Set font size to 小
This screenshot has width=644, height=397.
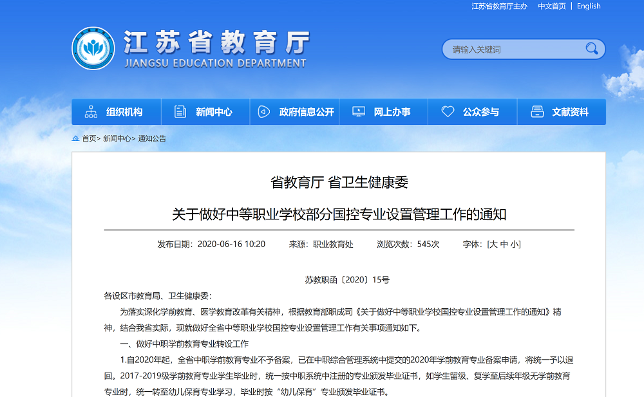(x=514, y=245)
